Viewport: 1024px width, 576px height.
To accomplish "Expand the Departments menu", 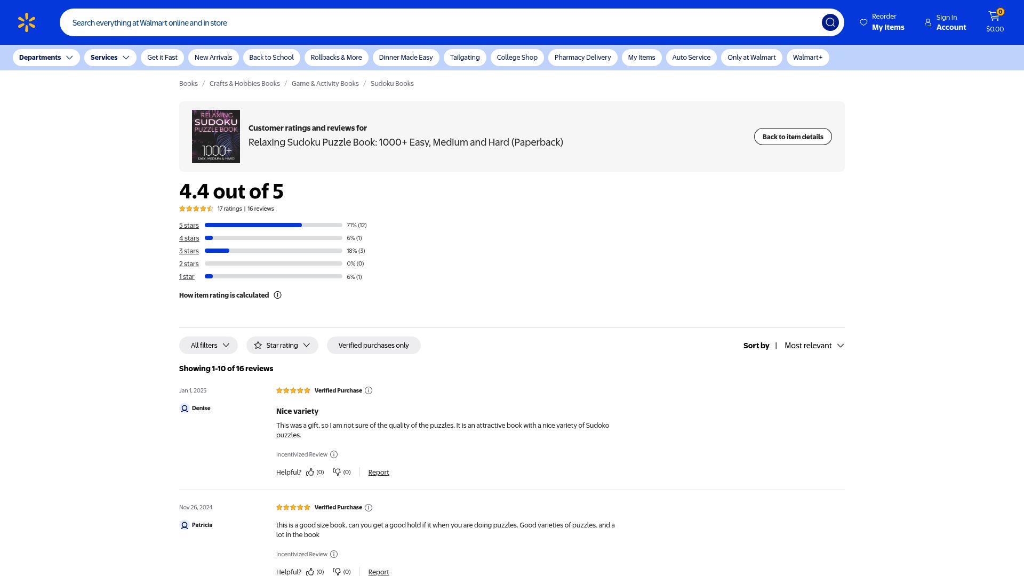I will (46, 58).
